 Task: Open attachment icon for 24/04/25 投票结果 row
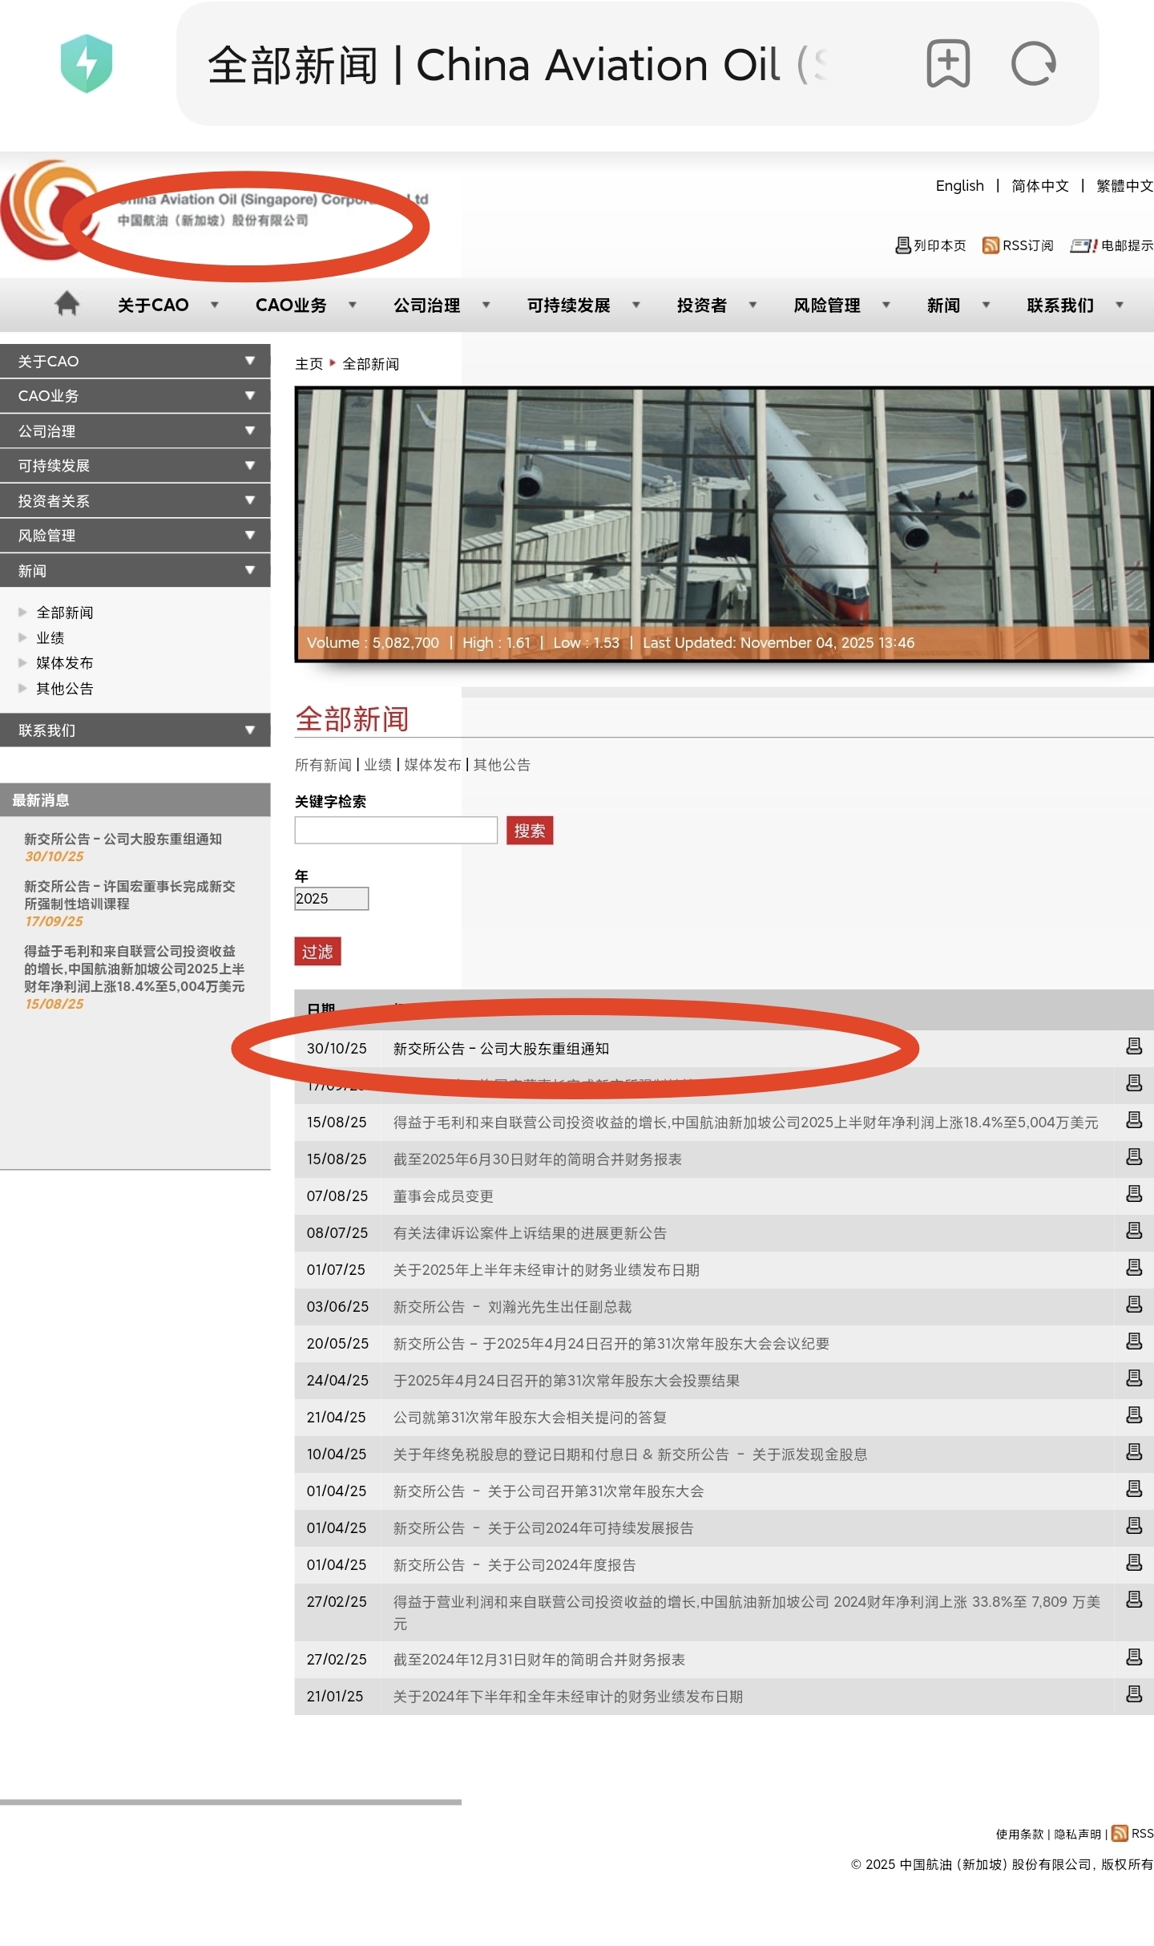point(1134,1378)
